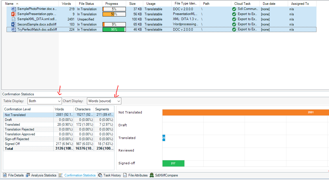The image size is (329, 181).
Task: Click the 5% progress bar of SamplePhotoPrinter
Action: [x=114, y=9]
